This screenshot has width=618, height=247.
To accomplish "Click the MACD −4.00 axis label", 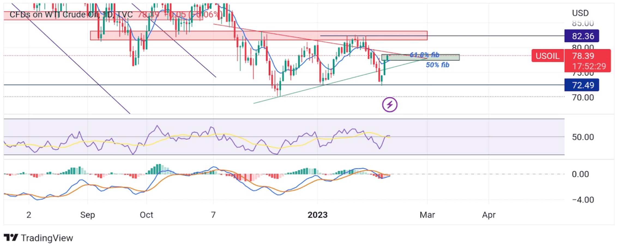I will pyautogui.click(x=583, y=200).
